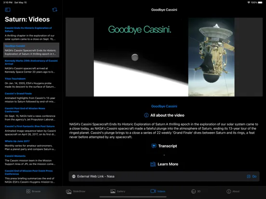Tap description 'Animated highlights from Cassini's 13-year'
The width and height of the screenshot is (266, 199).
(30, 100)
